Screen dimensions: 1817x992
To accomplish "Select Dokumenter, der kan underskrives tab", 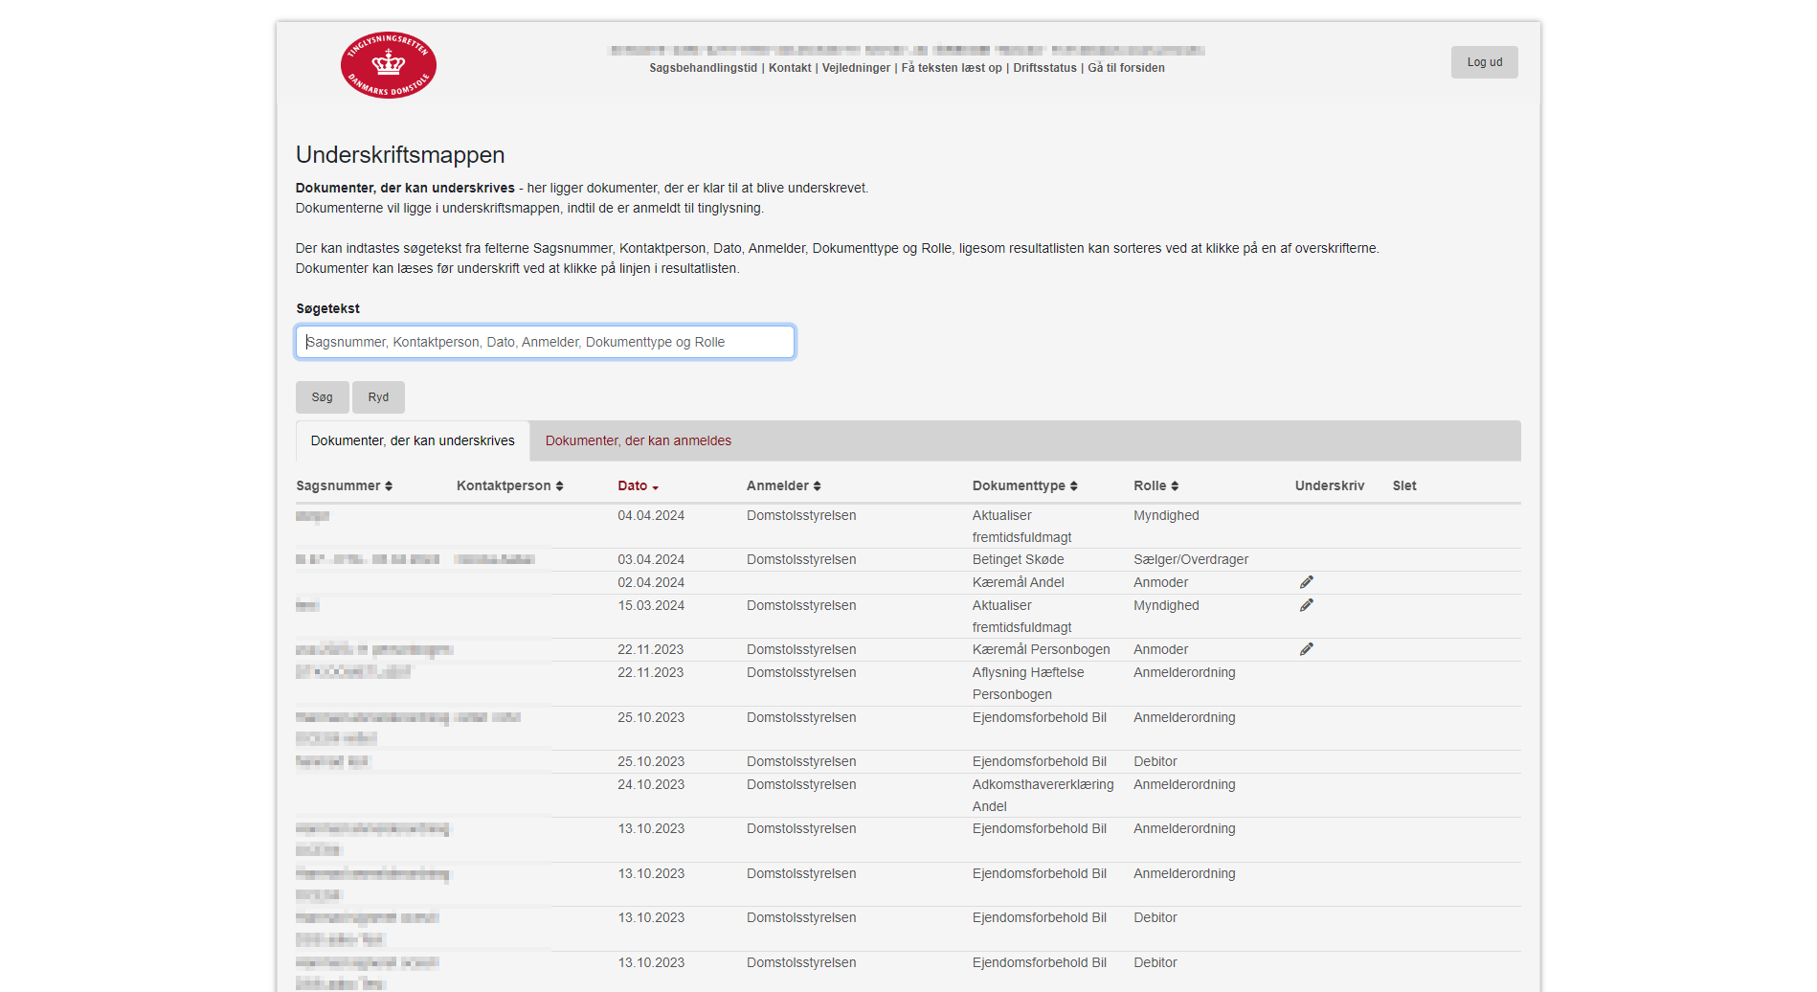I will coord(413,440).
